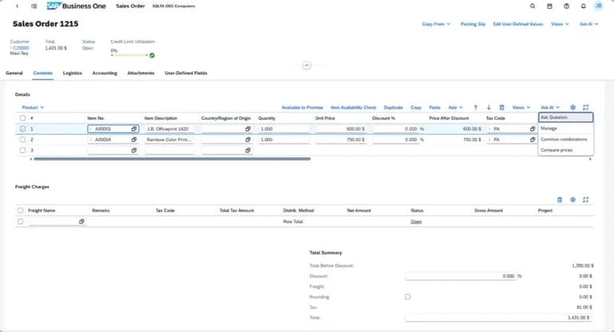The width and height of the screenshot is (614, 332).
Task: Switch to the Attachments tab
Action: (x=141, y=73)
